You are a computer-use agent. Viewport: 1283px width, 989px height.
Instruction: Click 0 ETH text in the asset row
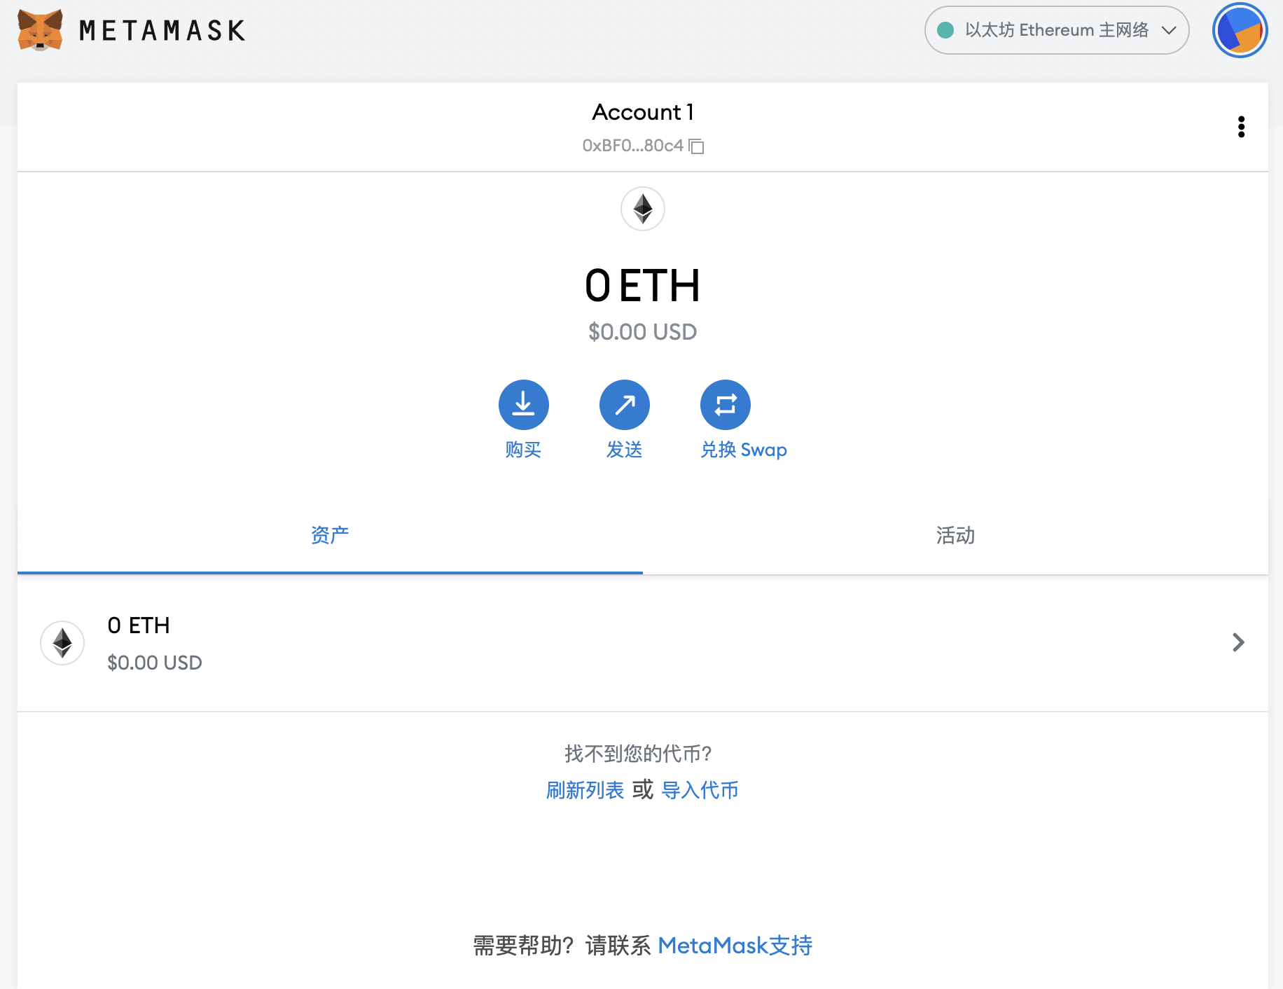coord(139,625)
